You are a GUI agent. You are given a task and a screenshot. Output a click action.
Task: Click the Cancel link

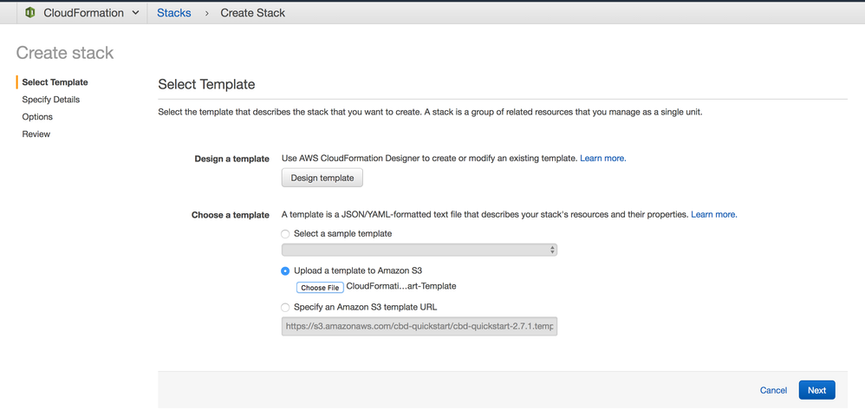773,390
